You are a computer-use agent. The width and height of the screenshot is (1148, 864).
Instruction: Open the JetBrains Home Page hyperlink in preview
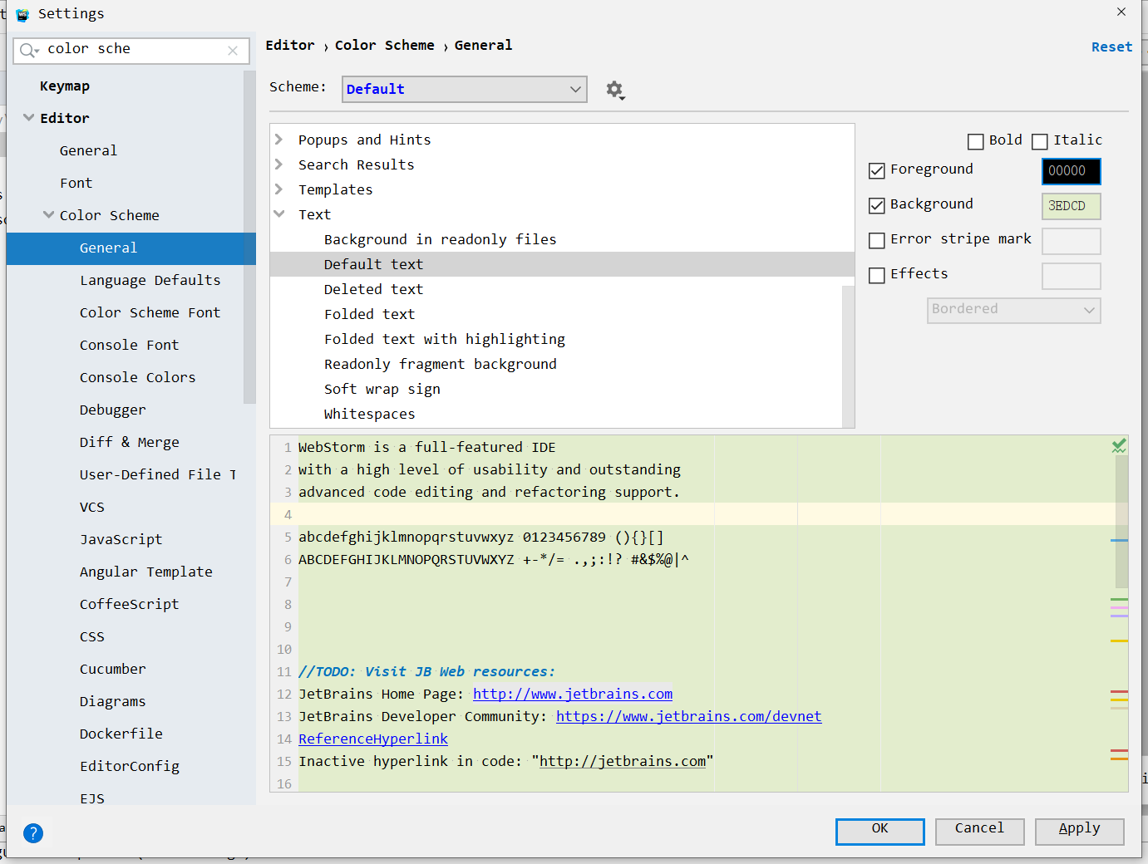[x=572, y=694]
